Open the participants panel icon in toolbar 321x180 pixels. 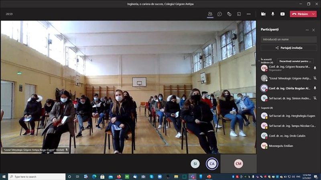(x=210, y=14)
